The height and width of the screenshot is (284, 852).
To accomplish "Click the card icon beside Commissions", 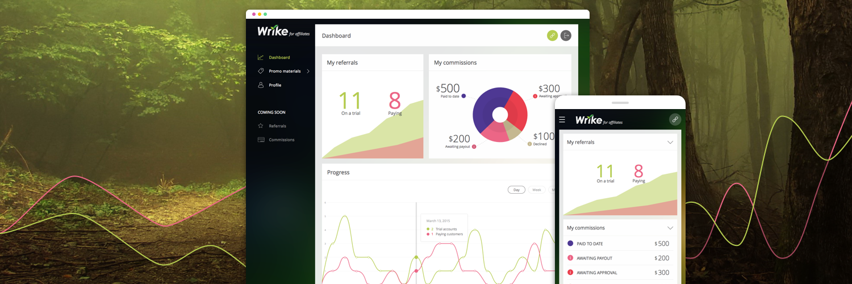I will click(261, 140).
